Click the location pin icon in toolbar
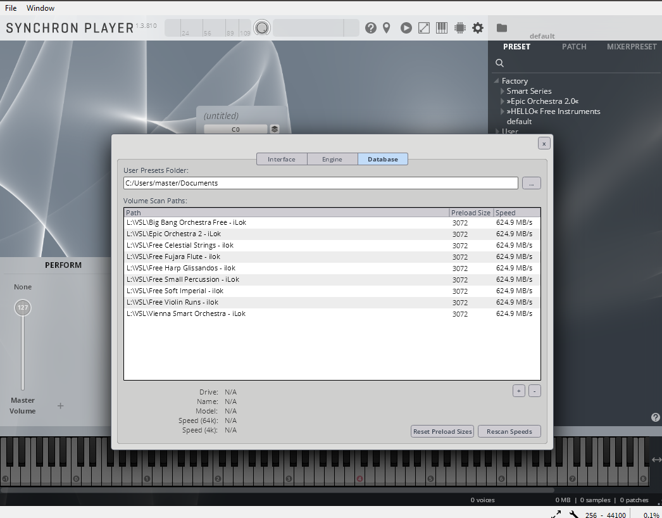The image size is (662, 518). point(386,28)
